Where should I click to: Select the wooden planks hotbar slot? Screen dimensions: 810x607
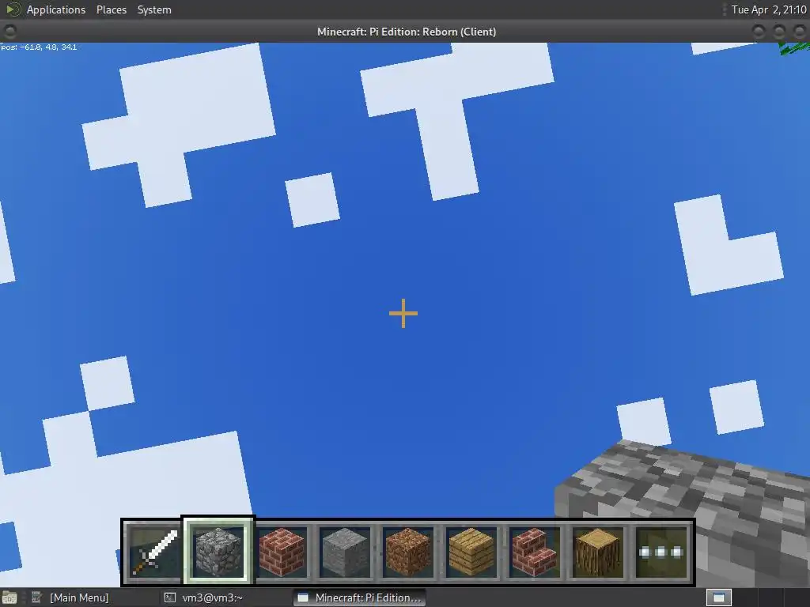pos(471,552)
